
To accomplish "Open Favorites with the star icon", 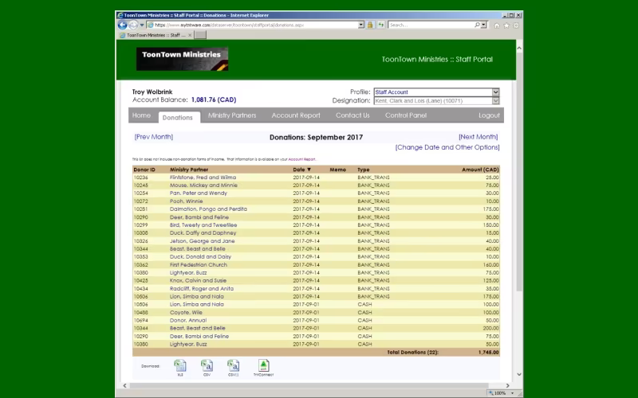I will click(506, 25).
